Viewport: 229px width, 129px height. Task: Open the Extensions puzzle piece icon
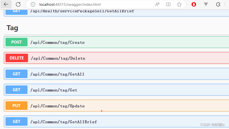tap(218, 4)
